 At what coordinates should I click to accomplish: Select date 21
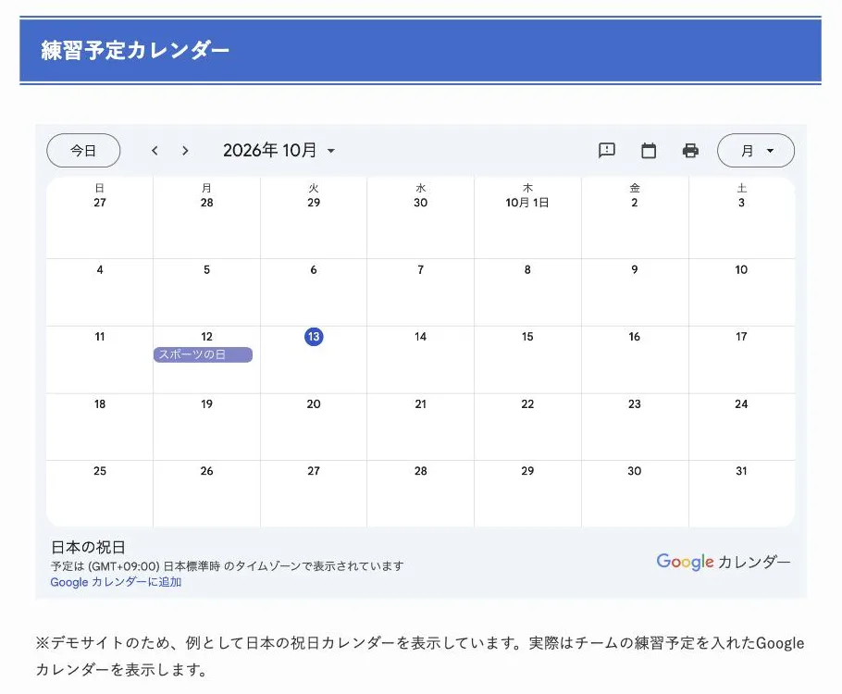[420, 404]
